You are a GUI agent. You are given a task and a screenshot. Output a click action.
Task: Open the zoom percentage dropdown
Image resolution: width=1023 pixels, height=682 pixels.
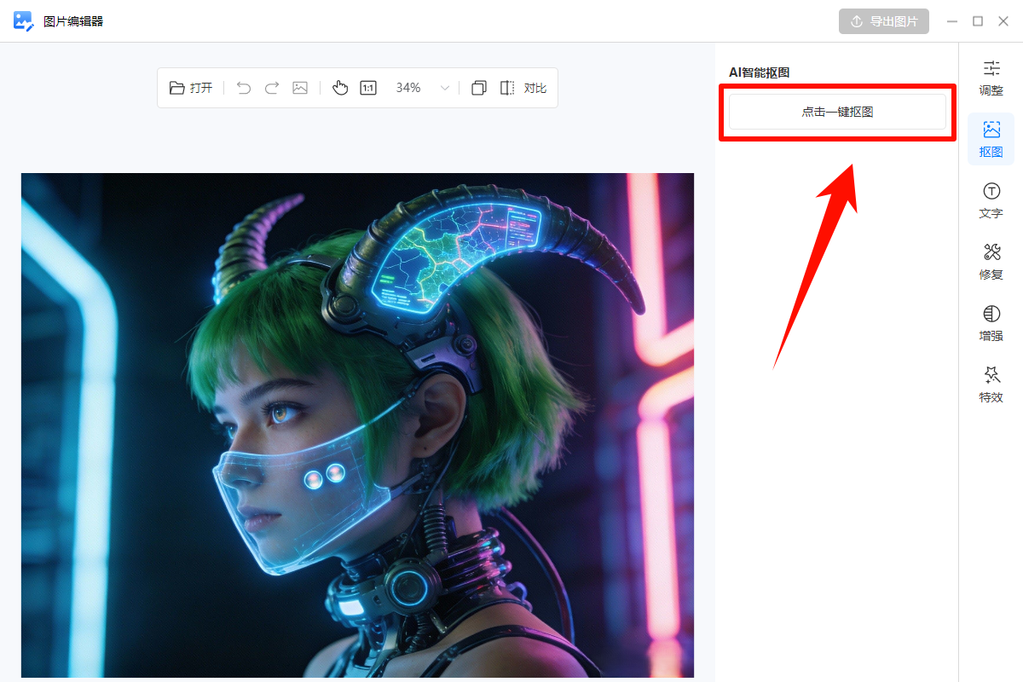444,87
